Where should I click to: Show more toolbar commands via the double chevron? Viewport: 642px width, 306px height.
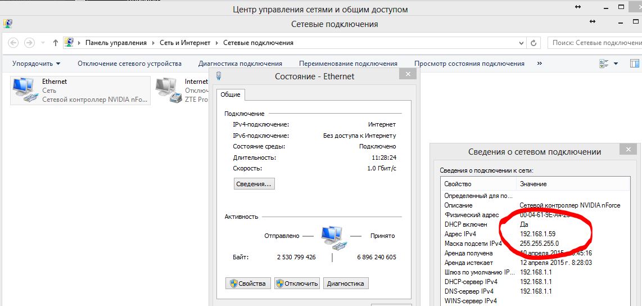(x=540, y=64)
